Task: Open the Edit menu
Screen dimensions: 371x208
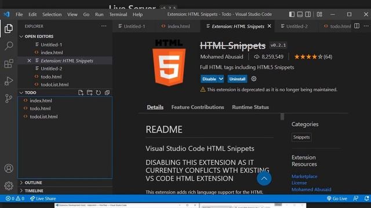Action: tap(32, 14)
